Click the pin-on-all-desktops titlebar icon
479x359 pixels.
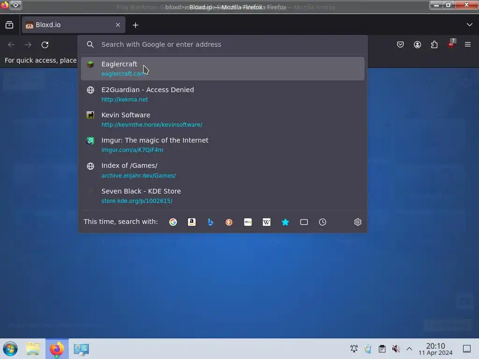coord(15,5)
